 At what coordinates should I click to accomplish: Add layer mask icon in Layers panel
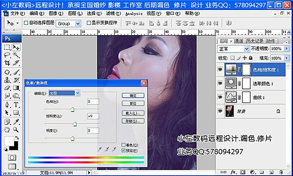[x=243, y=172]
